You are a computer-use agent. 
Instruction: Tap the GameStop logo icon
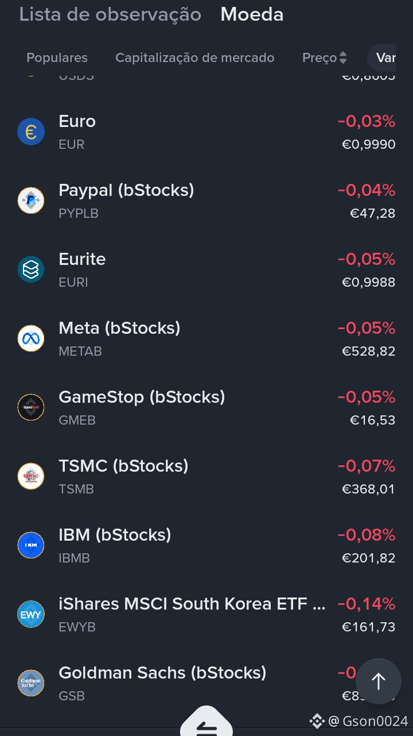31,407
